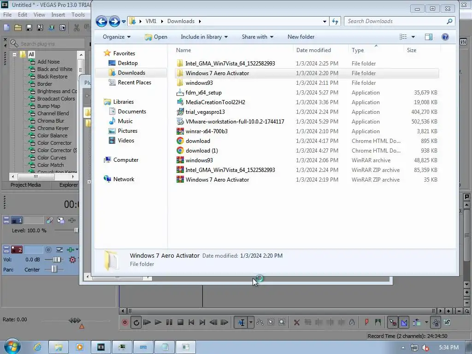Toggle Automatic Crossfades in VEGAS toolbar
472x354 pixels.
404,322
